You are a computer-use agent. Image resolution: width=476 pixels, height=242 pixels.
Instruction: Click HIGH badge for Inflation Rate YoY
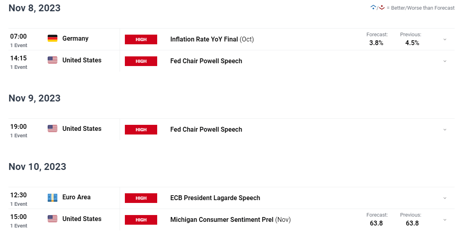(x=141, y=39)
